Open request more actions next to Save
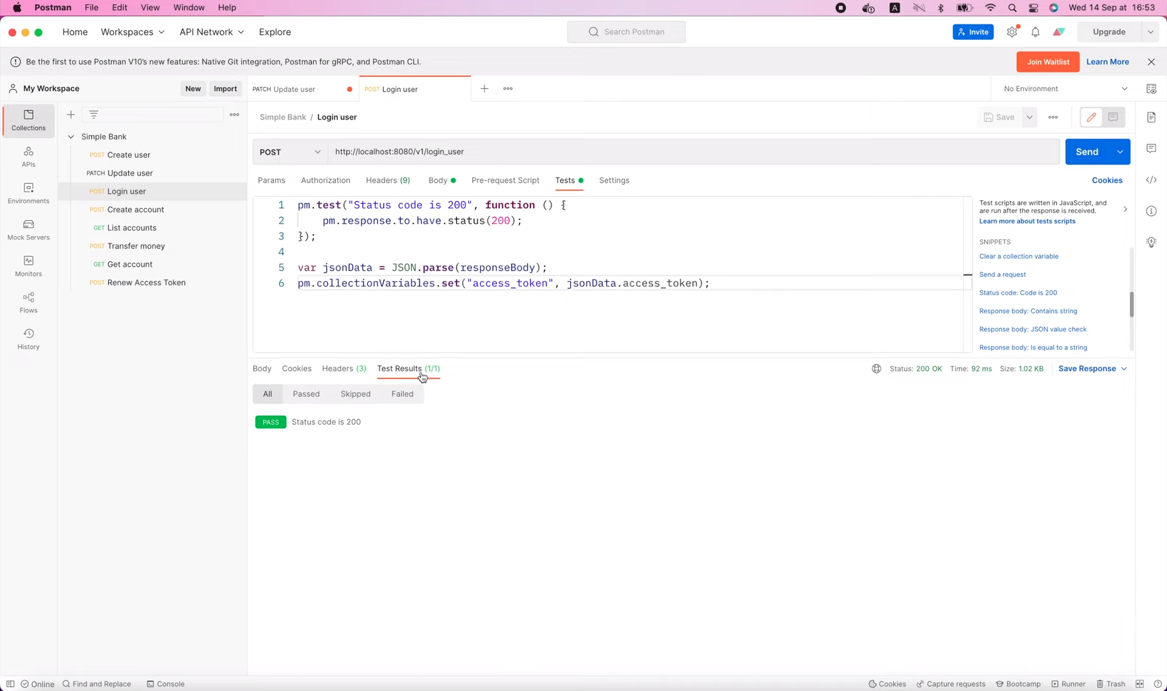The height and width of the screenshot is (691, 1167). pyautogui.click(x=1053, y=117)
